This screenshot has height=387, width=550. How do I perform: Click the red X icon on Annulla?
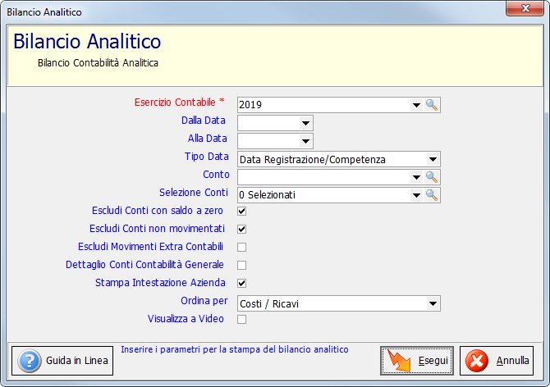(x=477, y=361)
